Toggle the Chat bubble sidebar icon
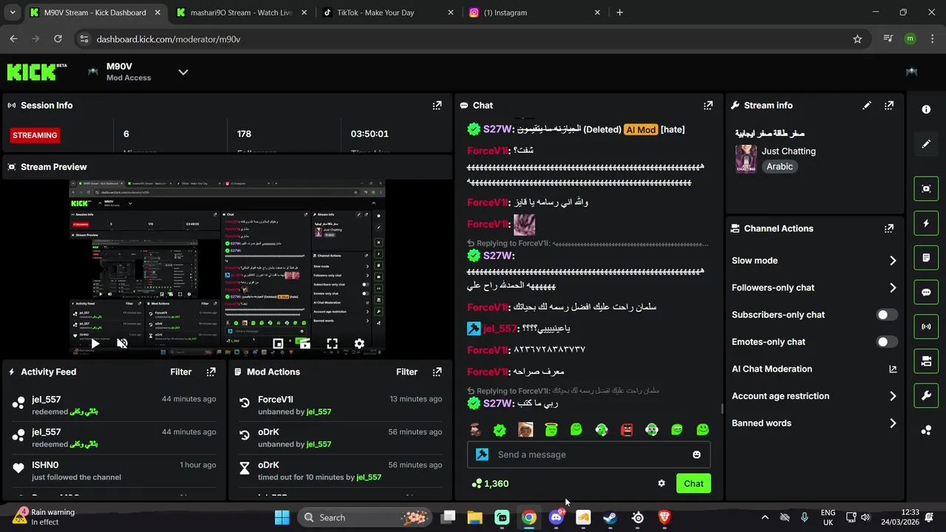This screenshot has height=532, width=946. click(926, 292)
